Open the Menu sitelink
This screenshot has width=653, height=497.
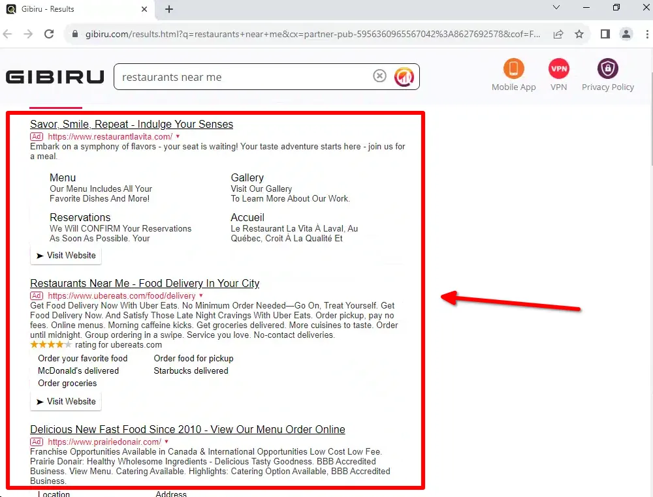(63, 177)
